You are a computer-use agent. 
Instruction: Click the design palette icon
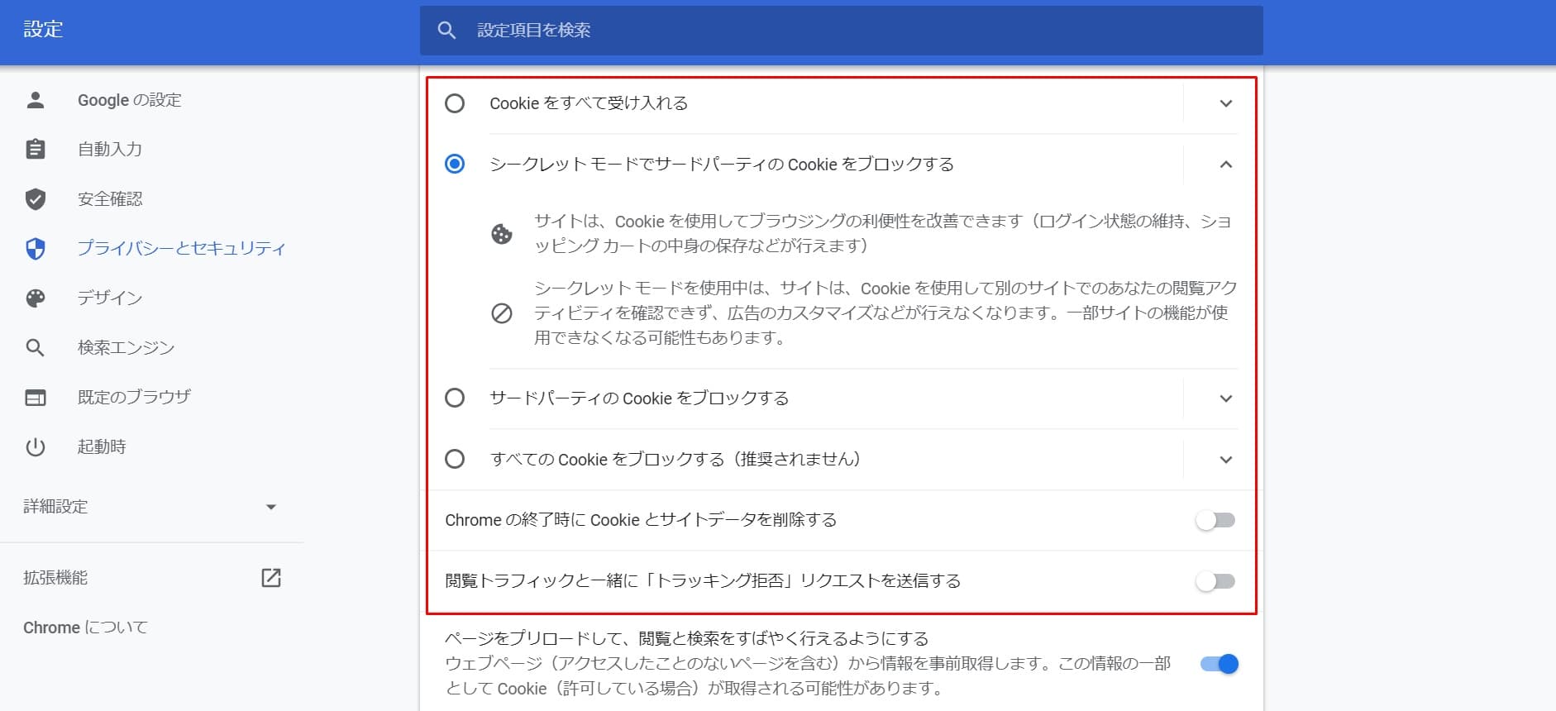pos(35,298)
